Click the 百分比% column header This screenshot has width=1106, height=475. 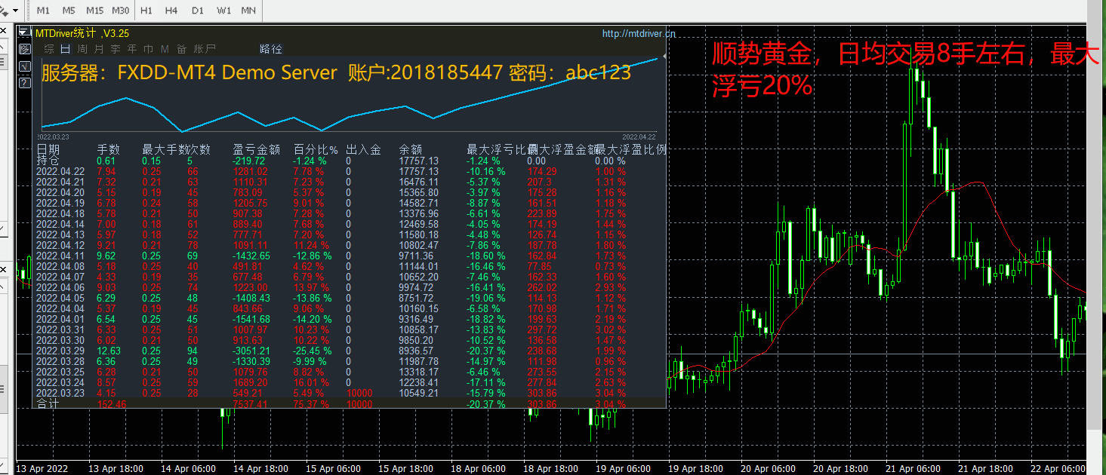point(316,150)
